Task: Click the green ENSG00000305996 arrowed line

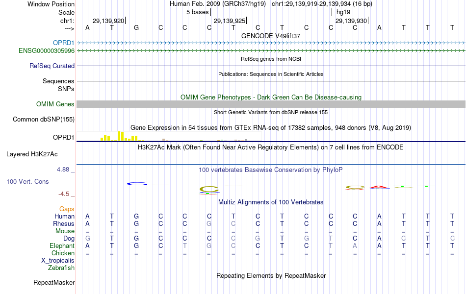Action: pyautogui.click(x=271, y=51)
